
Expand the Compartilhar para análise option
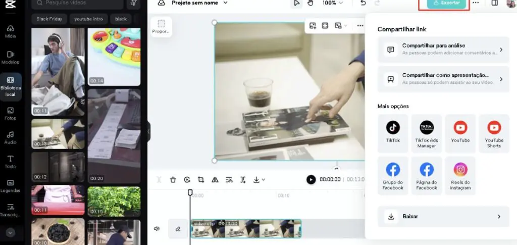pyautogui.click(x=443, y=50)
